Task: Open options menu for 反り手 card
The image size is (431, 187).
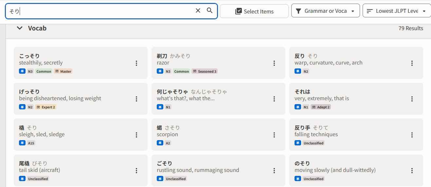Action: click(412, 135)
